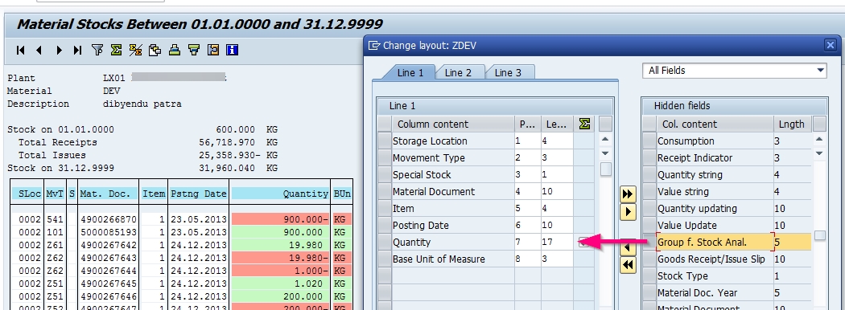Screen dimensions: 845x310
Task: Select the Material Document row selector
Action: point(384,192)
